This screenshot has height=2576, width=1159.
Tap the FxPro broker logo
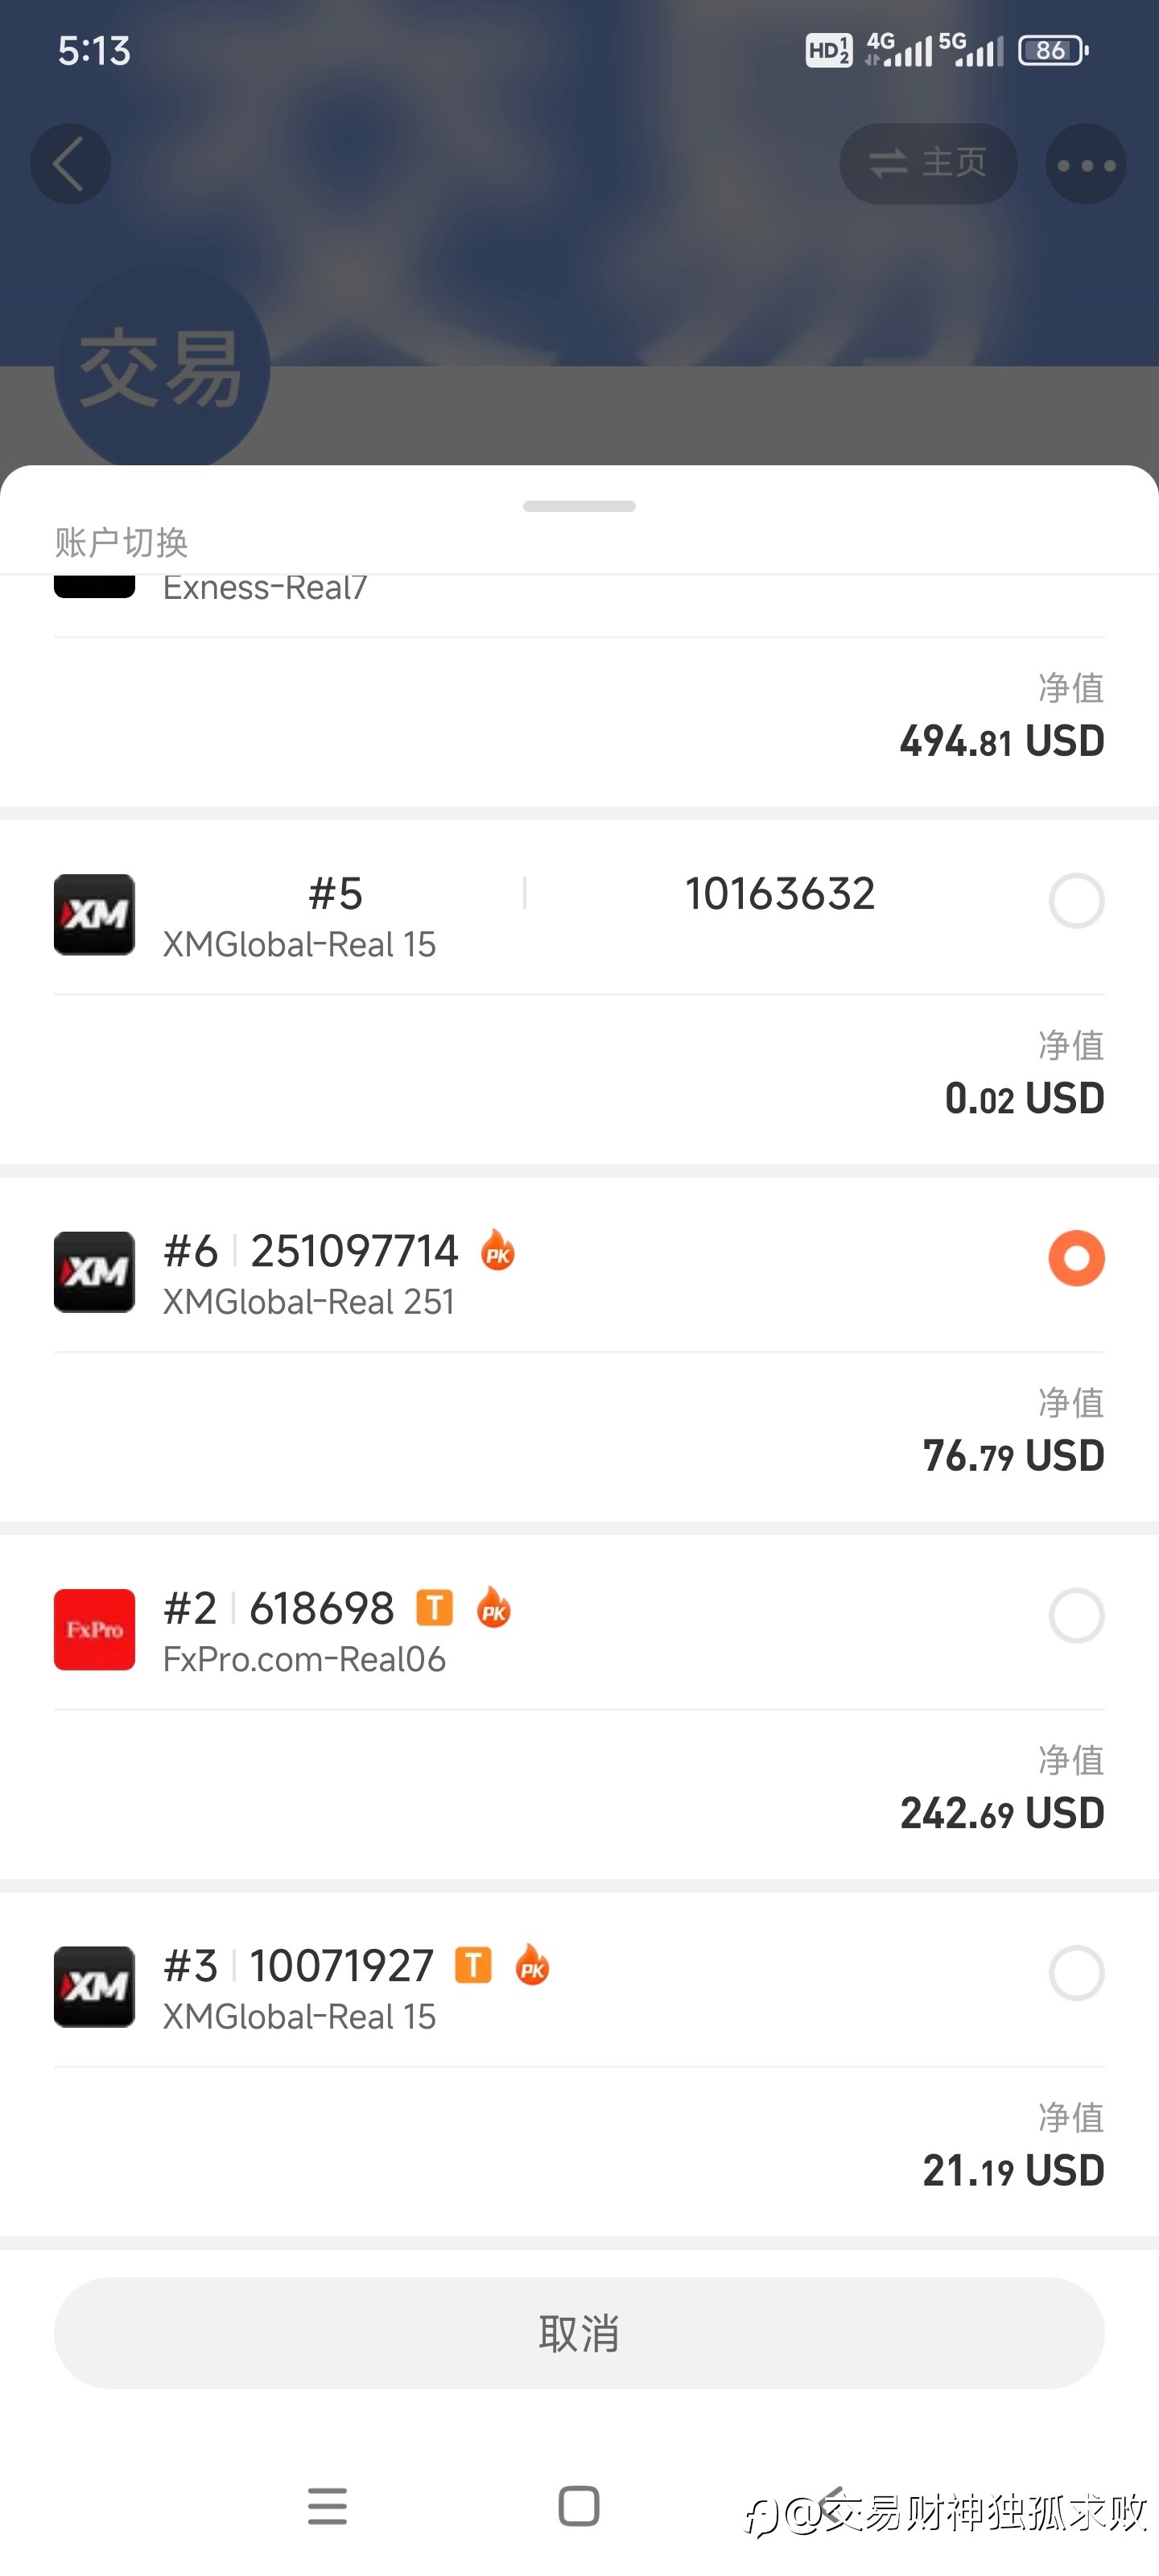94,1629
